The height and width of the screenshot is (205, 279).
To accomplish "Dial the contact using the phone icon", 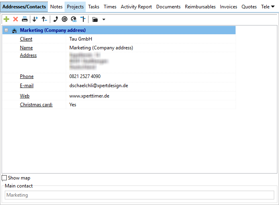I will tap(55, 19).
